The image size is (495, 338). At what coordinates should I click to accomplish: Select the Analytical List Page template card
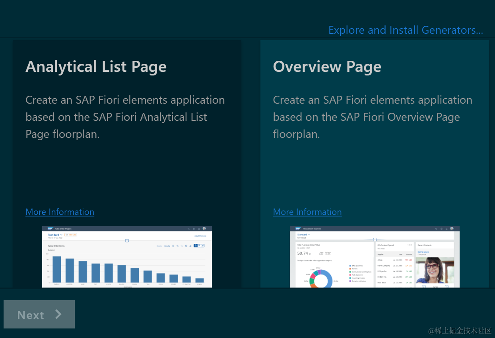click(127, 159)
